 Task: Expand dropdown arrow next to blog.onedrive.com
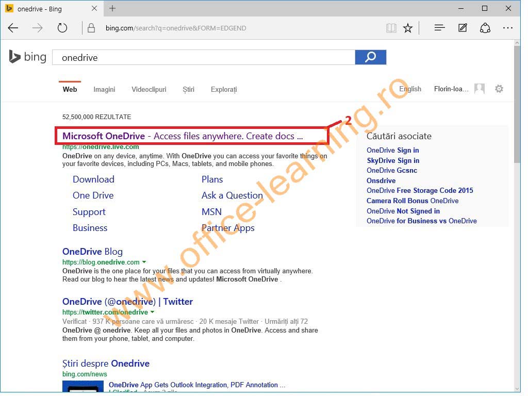coord(144,262)
